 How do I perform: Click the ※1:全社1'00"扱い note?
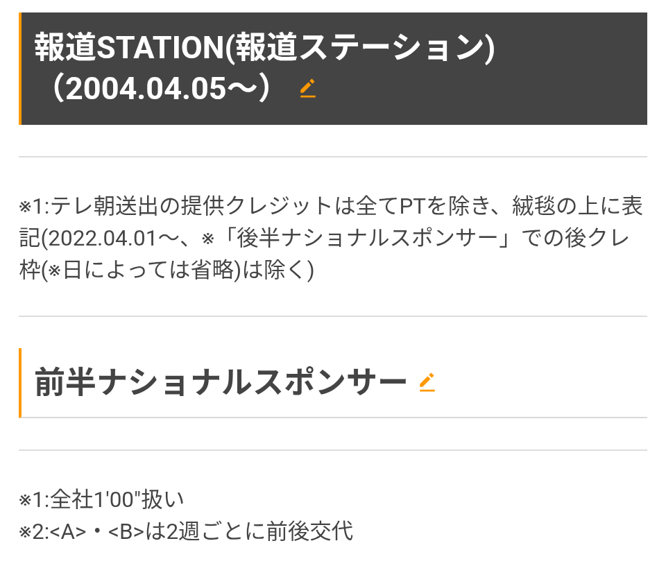tap(101, 499)
